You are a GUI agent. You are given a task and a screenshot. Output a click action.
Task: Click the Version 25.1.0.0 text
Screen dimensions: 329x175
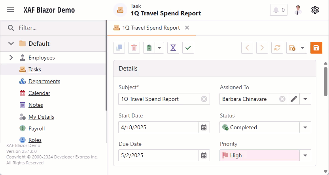(21, 151)
